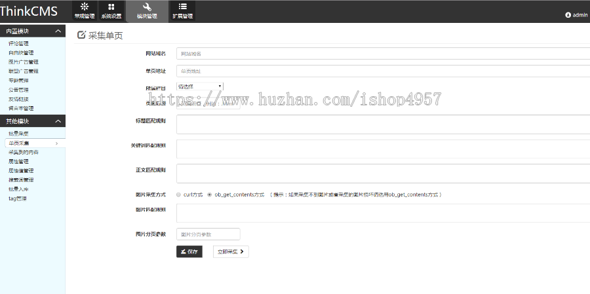The image size is (590, 294).
Task: Click into the 图片匹配规则 textarea
Action: pyautogui.click(x=383, y=213)
